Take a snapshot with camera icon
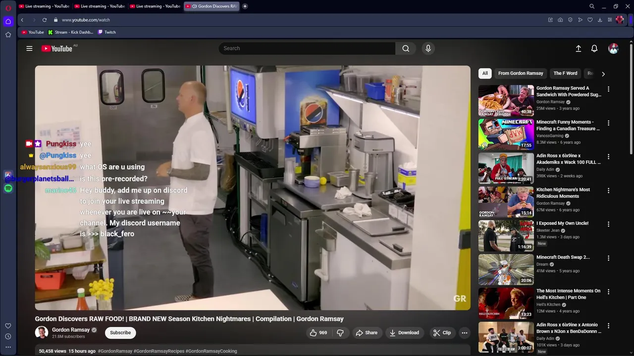Screen dimensions: 634x356 point(560,20)
